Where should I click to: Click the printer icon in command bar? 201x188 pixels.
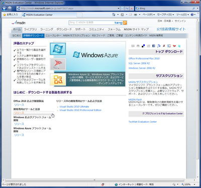pos(135,15)
